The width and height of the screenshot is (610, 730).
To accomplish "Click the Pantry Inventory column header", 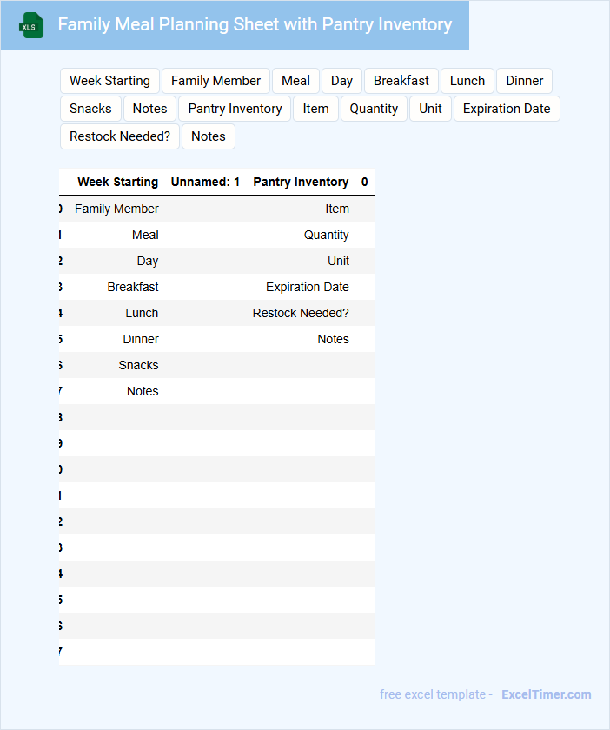I will pos(301,182).
